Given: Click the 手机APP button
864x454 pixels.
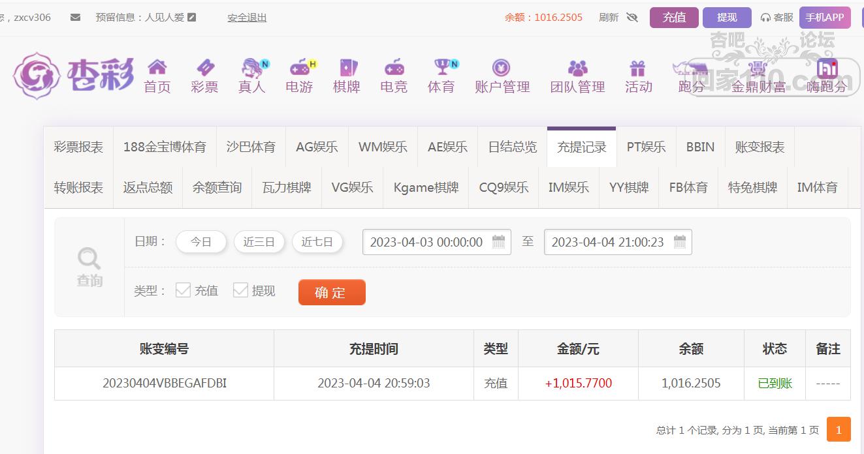Looking at the screenshot, I should 825,18.
